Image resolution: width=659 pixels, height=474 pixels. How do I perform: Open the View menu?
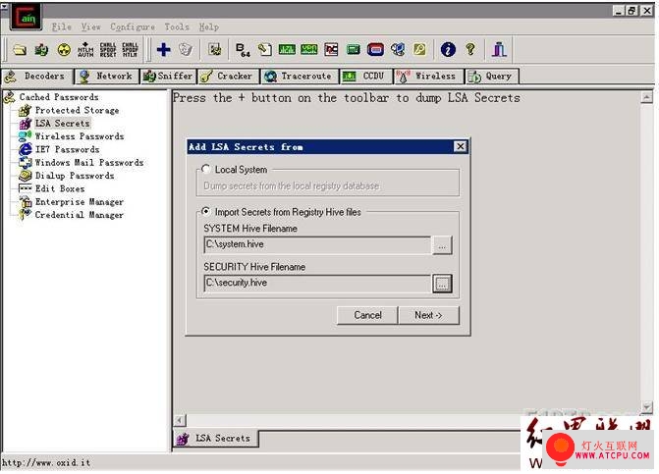[90, 27]
